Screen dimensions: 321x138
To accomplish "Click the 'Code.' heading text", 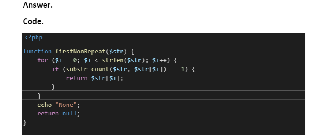I will pyautogui.click(x=33, y=21).
